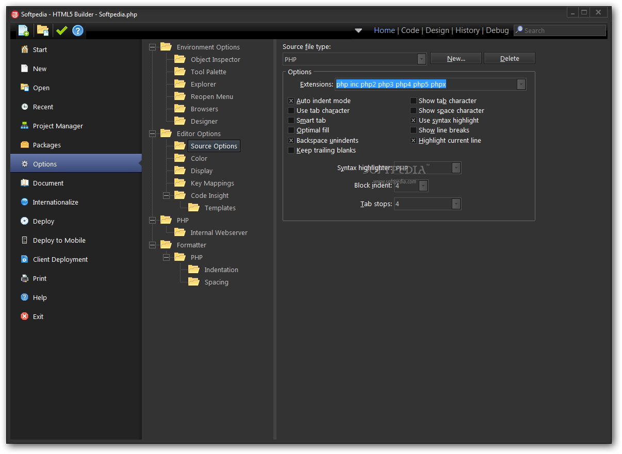Image resolution: width=622 pixels, height=454 pixels.
Task: Toggle Highlight current line checkbox
Action: click(x=414, y=141)
